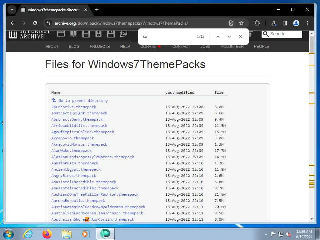Image resolution: width=320 pixels, height=240 pixels.
Task: Open the Video film icon
Action: coord(86,34)
